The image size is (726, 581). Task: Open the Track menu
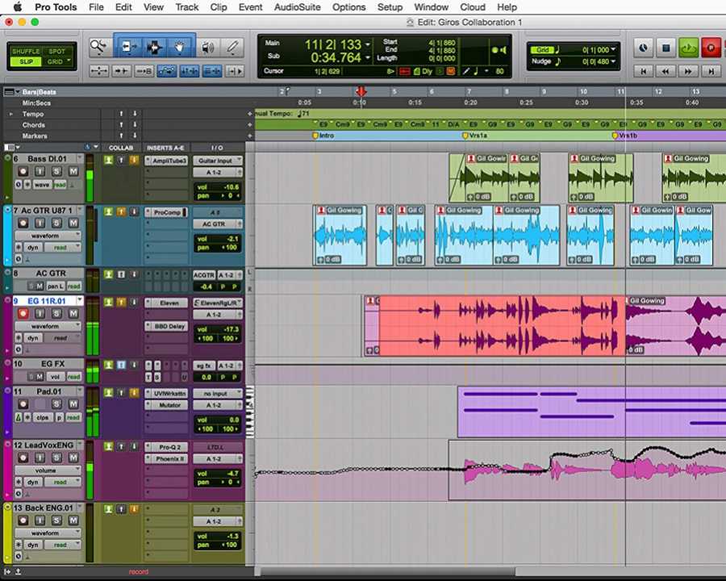pos(186,7)
